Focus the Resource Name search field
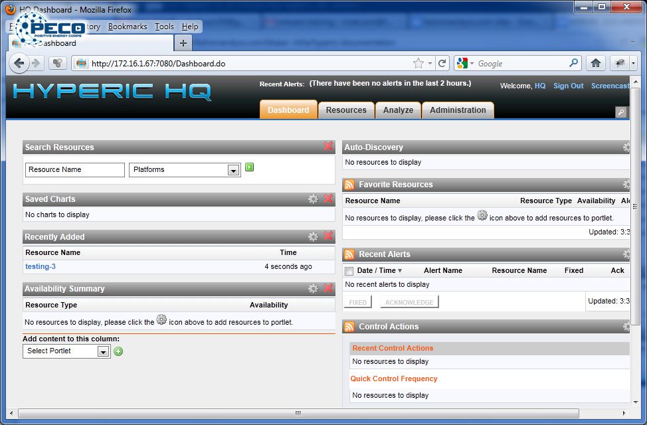The image size is (647, 425). pos(74,169)
